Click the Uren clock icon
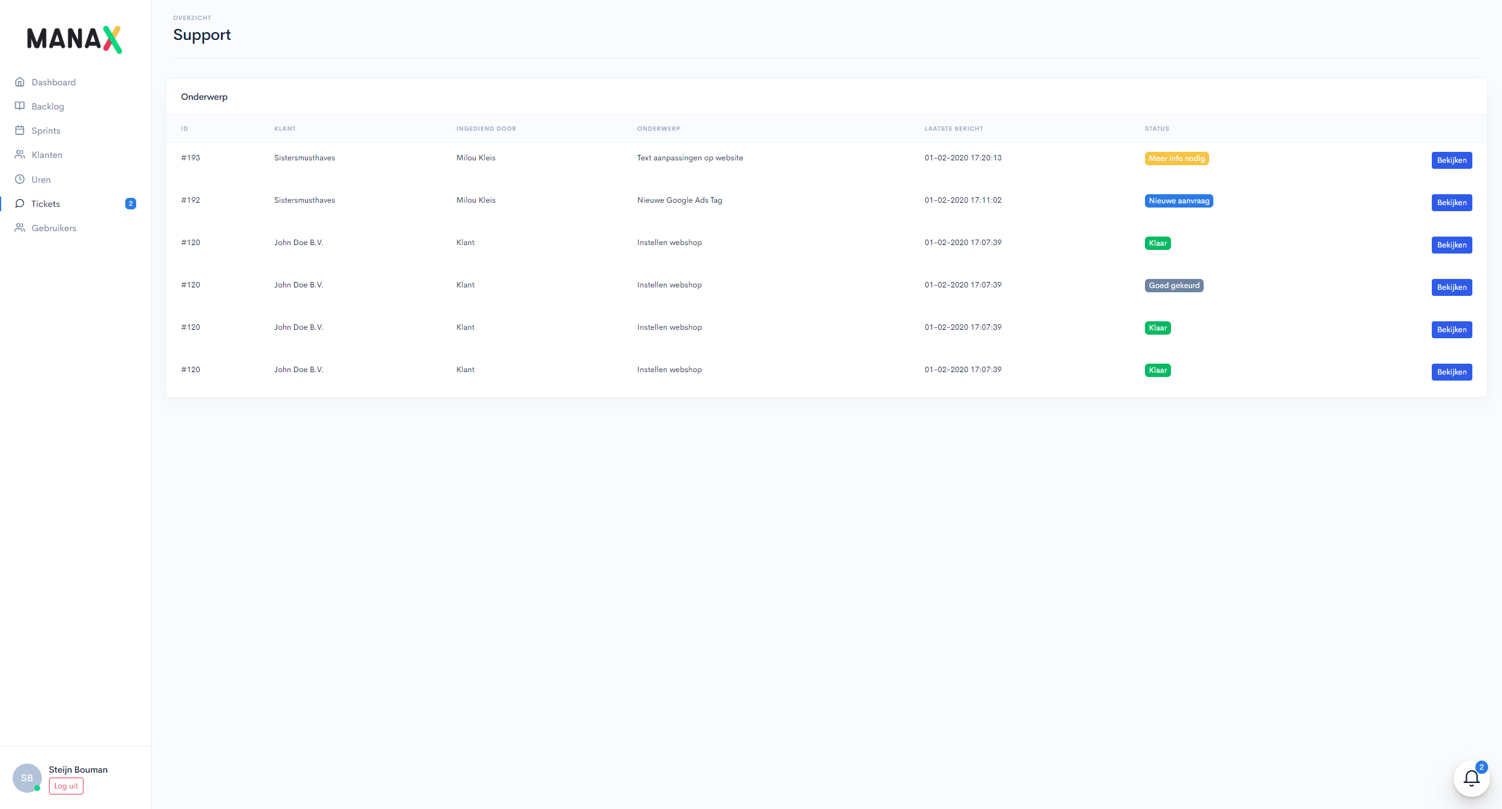The image size is (1502, 809). 20,179
